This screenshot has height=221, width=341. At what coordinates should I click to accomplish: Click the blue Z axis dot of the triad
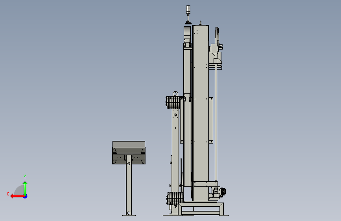pos(26,197)
